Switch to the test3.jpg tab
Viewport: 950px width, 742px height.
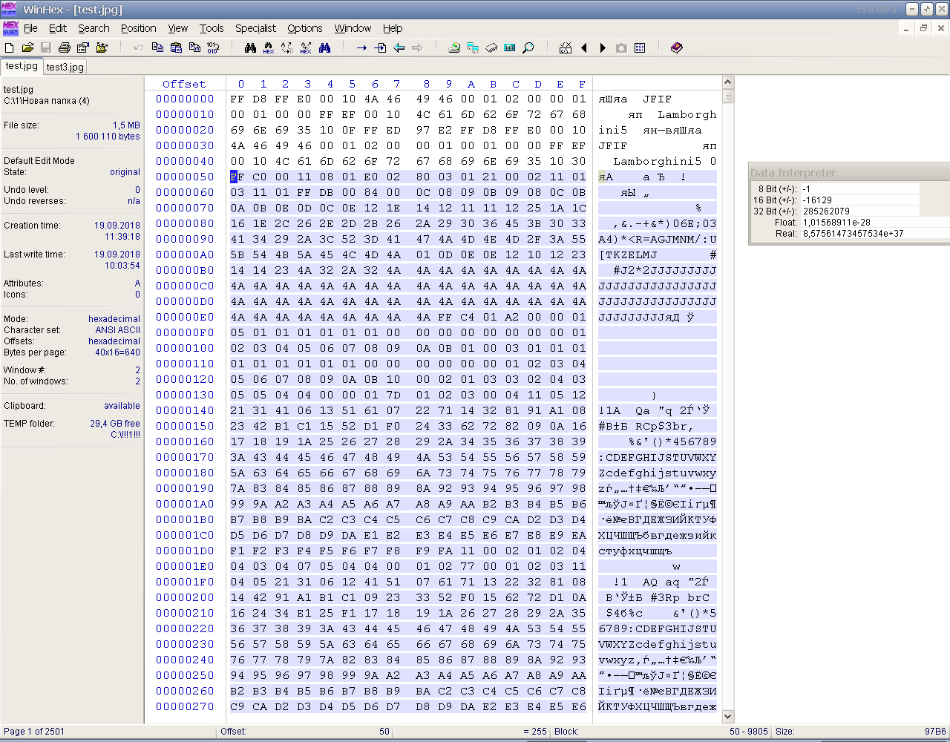pos(65,67)
